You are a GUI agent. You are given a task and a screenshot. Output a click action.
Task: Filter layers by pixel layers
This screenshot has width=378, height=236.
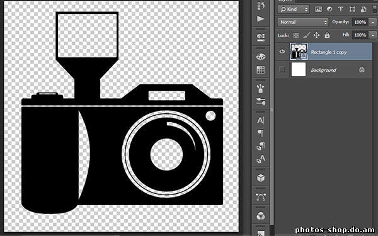click(318, 9)
